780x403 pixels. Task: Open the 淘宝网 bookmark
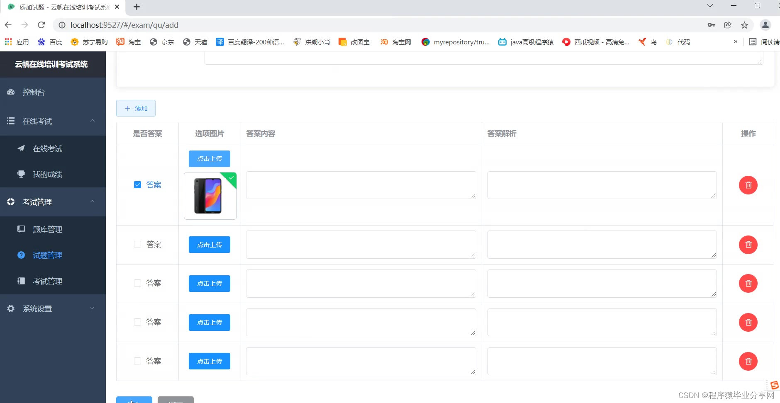(x=396, y=42)
